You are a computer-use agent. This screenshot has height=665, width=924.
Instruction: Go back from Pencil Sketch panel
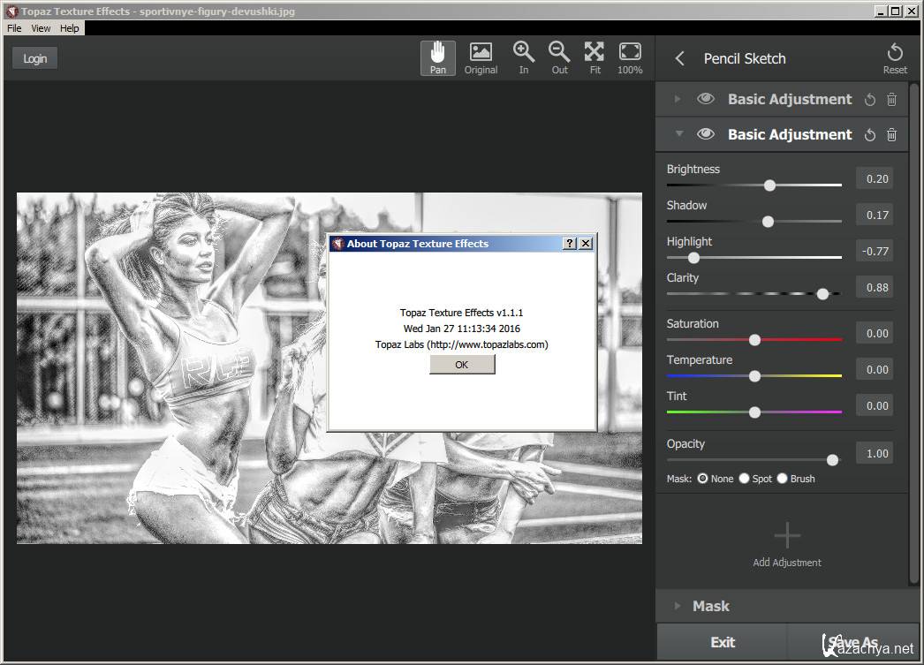[679, 58]
